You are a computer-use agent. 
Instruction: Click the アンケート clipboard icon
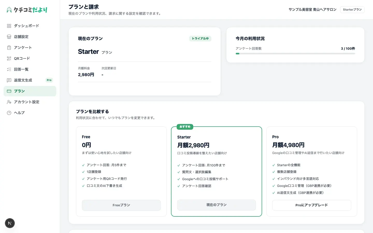(x=9, y=48)
